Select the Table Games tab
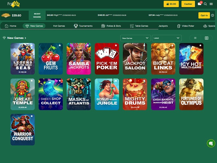 point(139,26)
